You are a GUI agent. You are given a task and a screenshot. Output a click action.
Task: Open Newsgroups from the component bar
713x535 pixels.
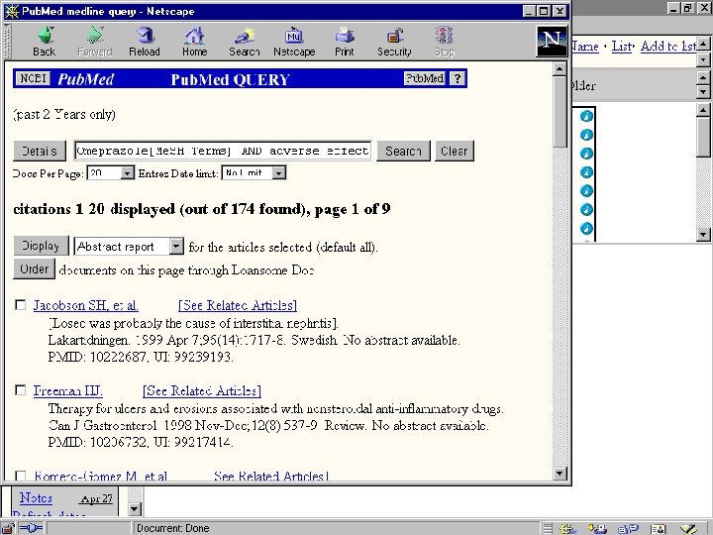[x=628, y=528]
